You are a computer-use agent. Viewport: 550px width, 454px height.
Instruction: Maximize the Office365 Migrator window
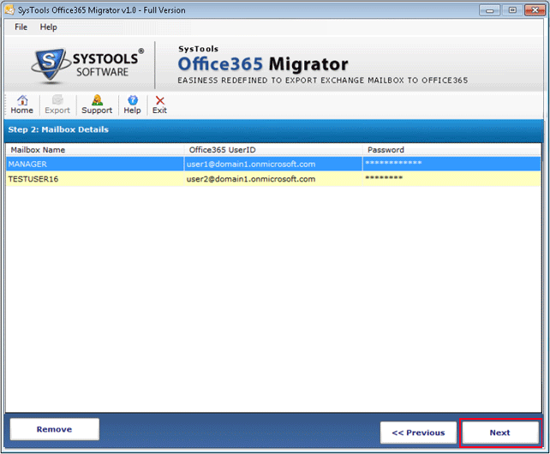point(512,10)
